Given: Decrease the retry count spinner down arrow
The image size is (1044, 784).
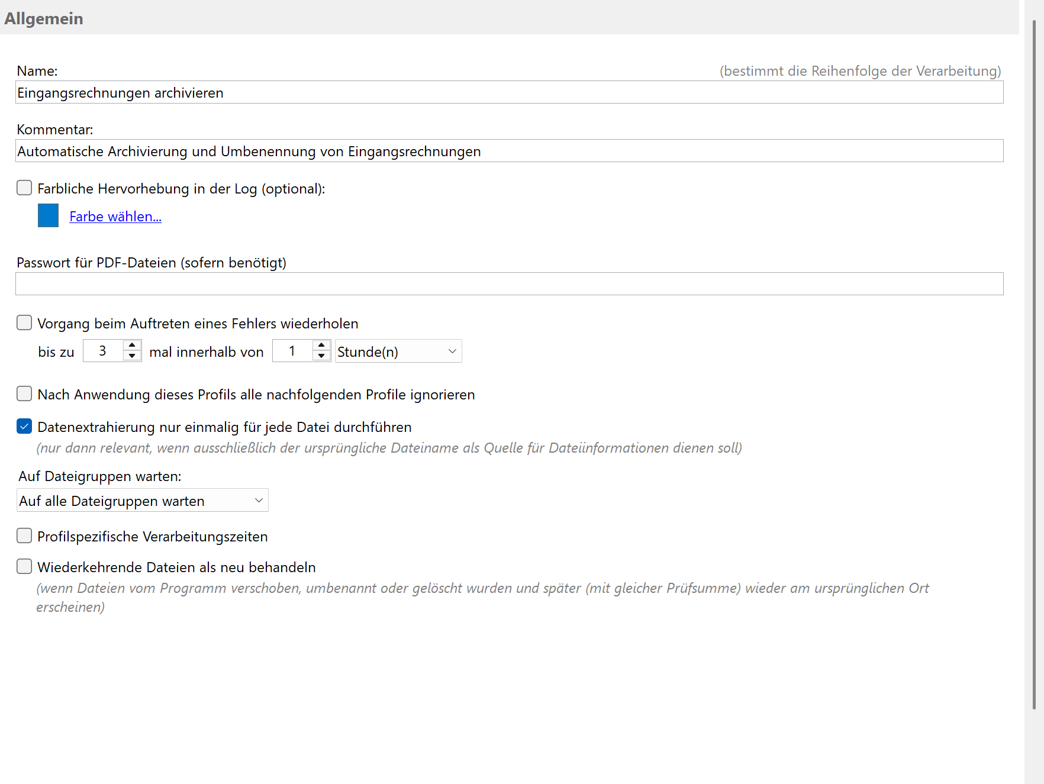Looking at the screenshot, I should coord(132,356).
